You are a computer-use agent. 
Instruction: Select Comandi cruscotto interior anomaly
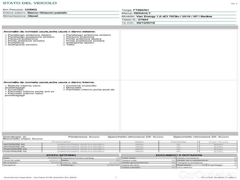(79, 85)
